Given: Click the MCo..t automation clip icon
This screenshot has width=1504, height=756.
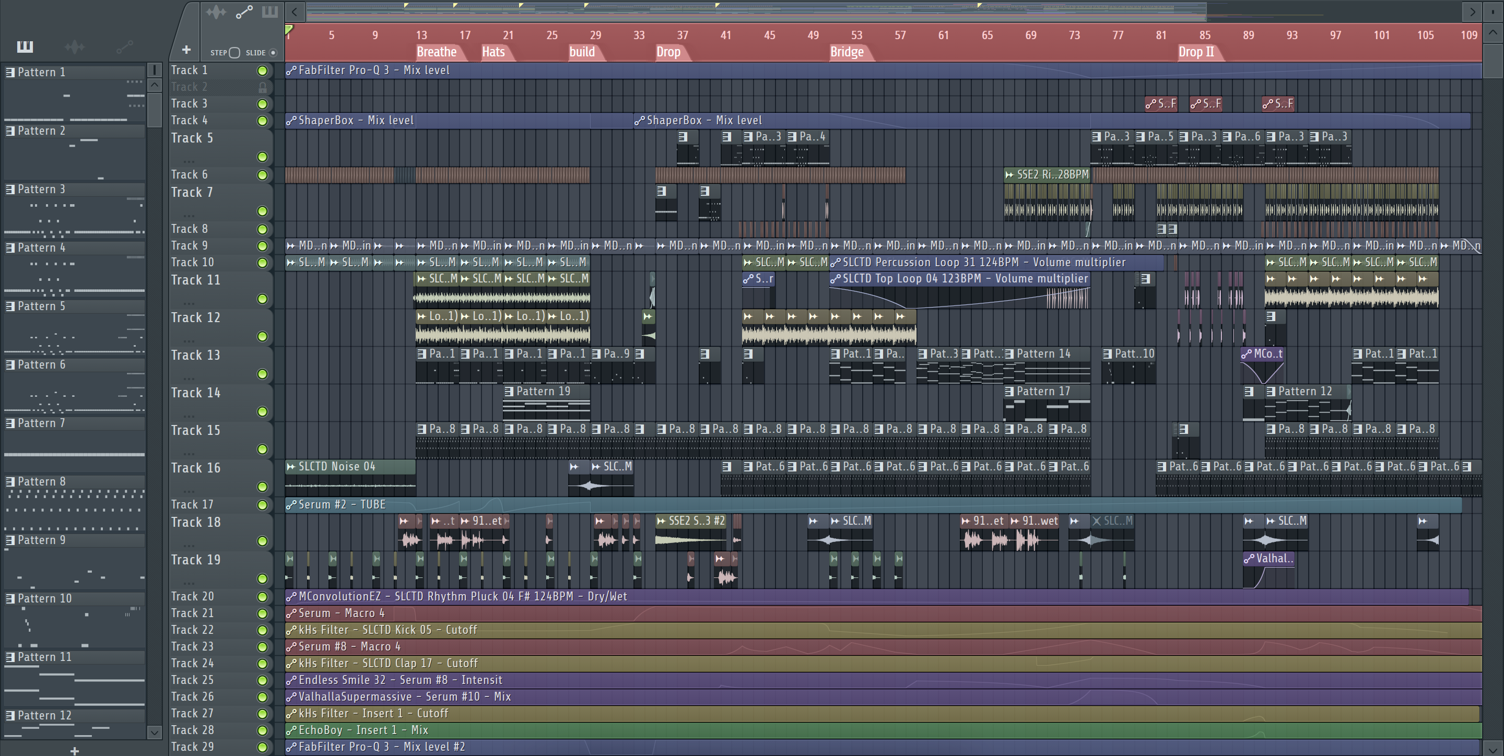Looking at the screenshot, I should click(x=1247, y=354).
